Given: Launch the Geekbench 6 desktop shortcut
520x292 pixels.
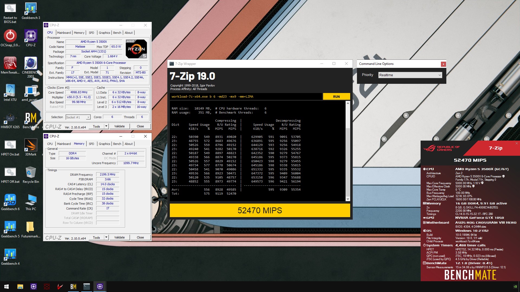Looking at the screenshot, I should pyautogui.click(x=10, y=202).
